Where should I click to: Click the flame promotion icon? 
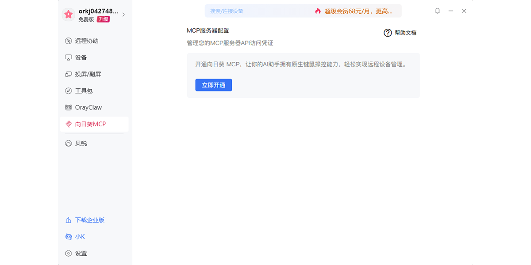(x=318, y=11)
